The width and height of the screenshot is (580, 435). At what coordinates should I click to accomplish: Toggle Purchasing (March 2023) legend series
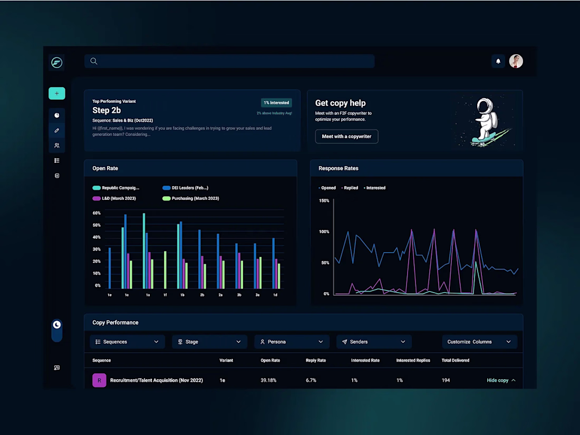[x=190, y=199]
